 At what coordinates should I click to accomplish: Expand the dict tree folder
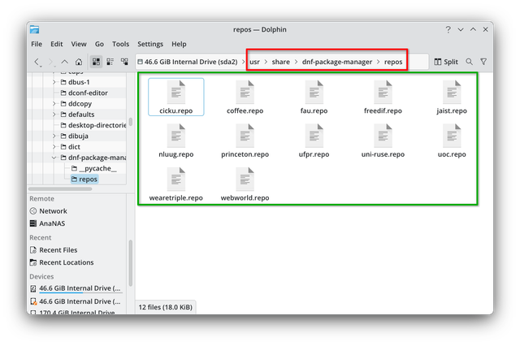54,146
